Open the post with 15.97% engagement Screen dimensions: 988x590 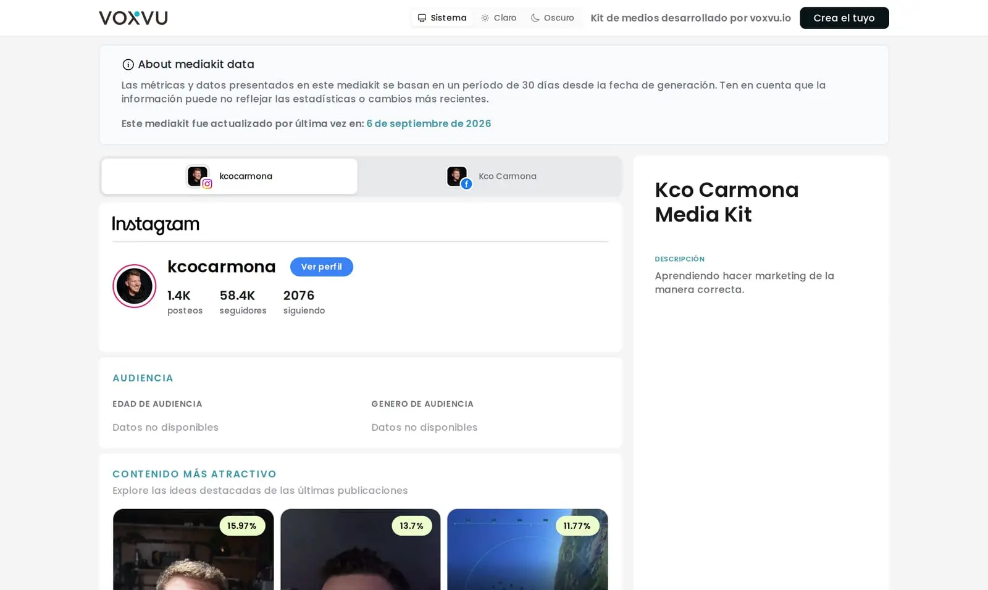pos(193,549)
